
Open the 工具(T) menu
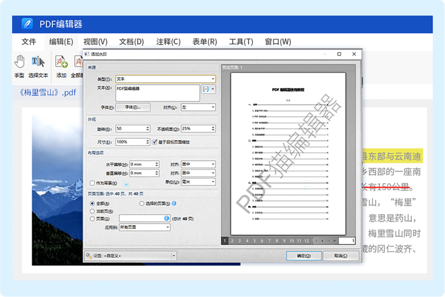[241, 42]
